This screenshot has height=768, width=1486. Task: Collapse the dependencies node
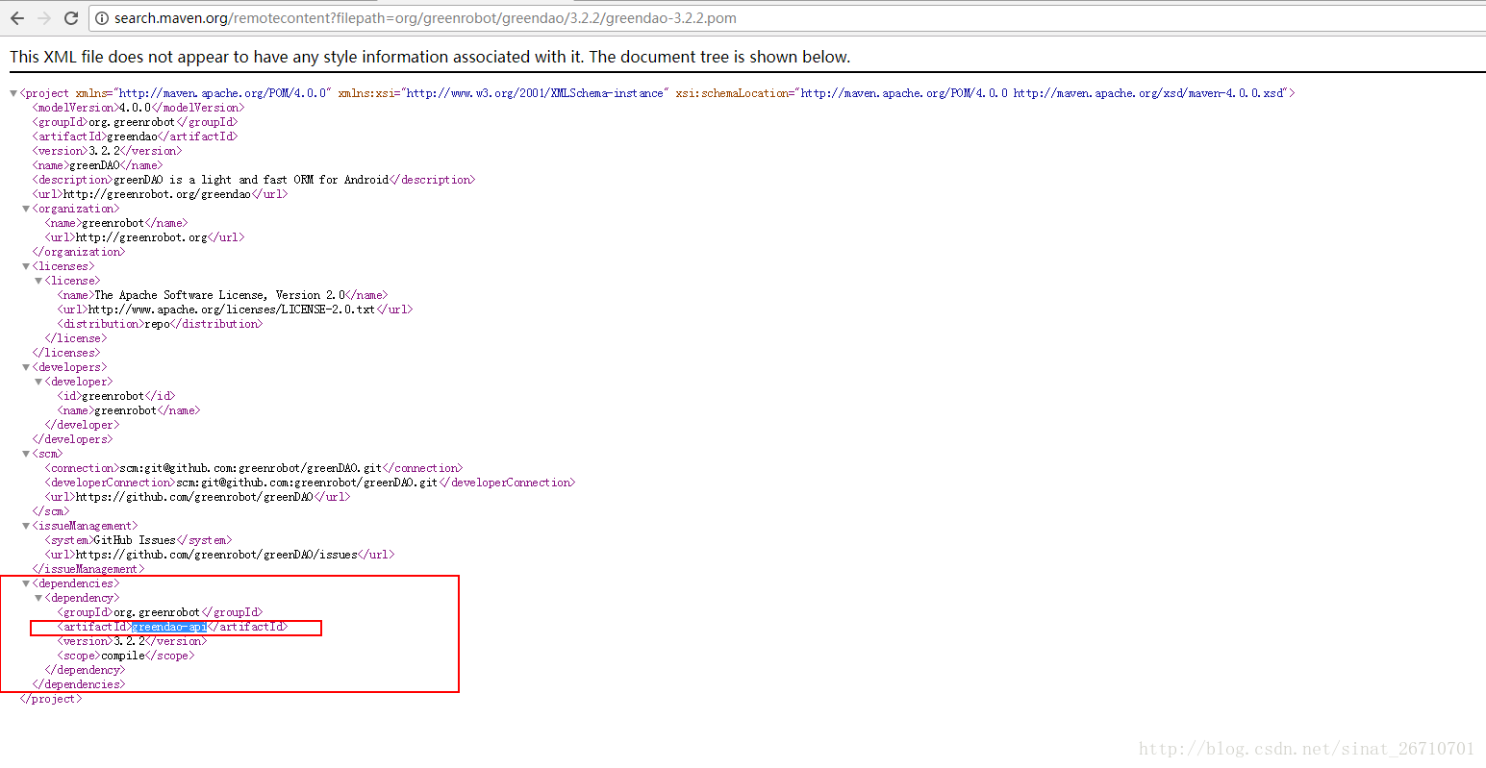[26, 583]
